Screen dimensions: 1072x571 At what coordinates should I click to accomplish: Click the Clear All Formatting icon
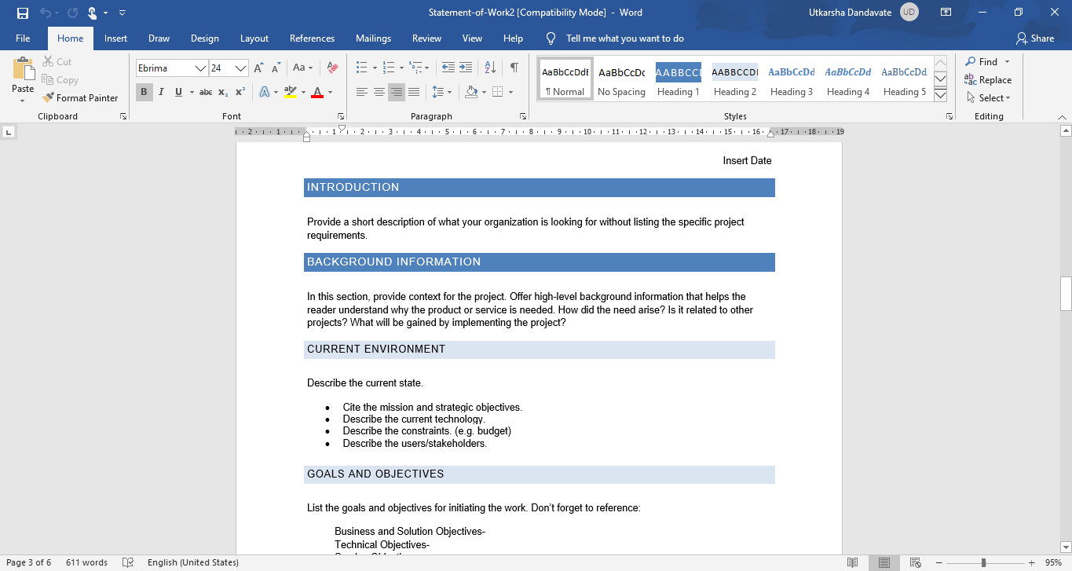point(332,68)
